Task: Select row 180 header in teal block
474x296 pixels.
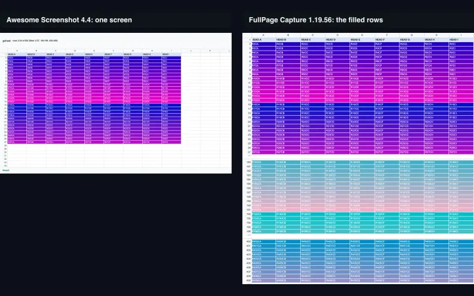Action: click(x=247, y=162)
